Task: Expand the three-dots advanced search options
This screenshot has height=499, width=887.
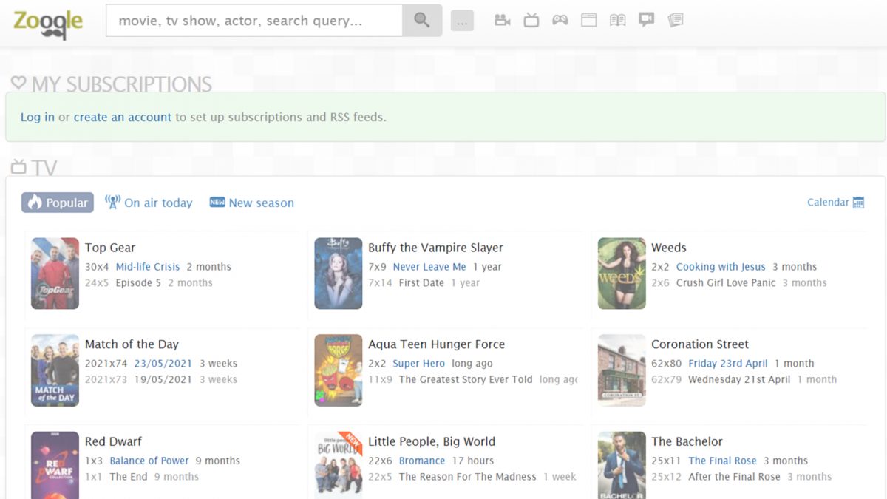Action: coord(462,21)
